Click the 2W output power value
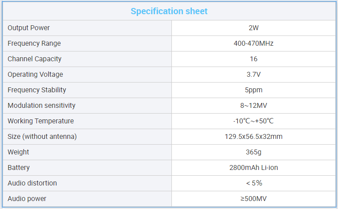The image size is (338, 209). (254, 28)
